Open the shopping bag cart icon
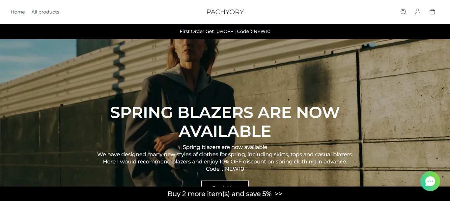This screenshot has width=450, height=201. pyautogui.click(x=432, y=12)
